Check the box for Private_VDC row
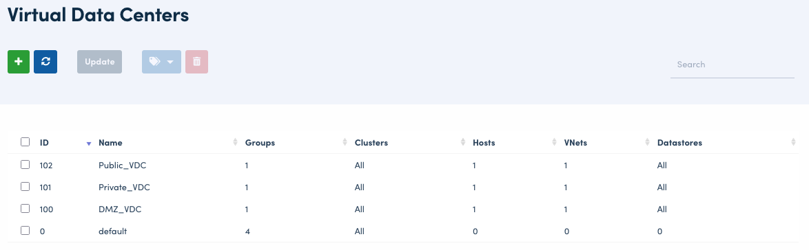809x250 pixels. (x=25, y=187)
